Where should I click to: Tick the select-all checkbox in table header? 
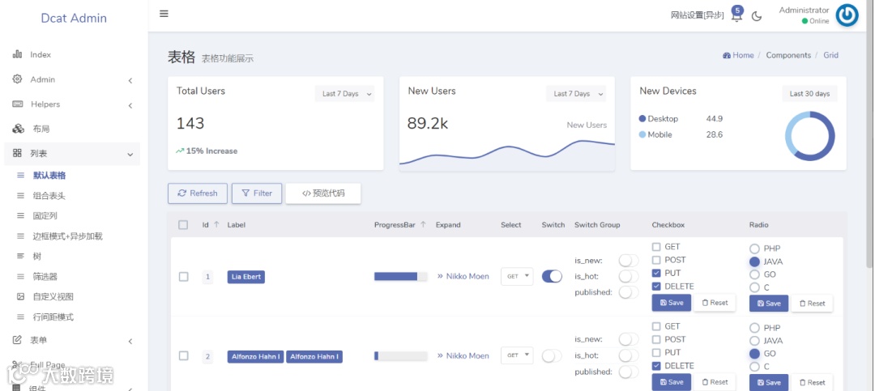pos(183,225)
